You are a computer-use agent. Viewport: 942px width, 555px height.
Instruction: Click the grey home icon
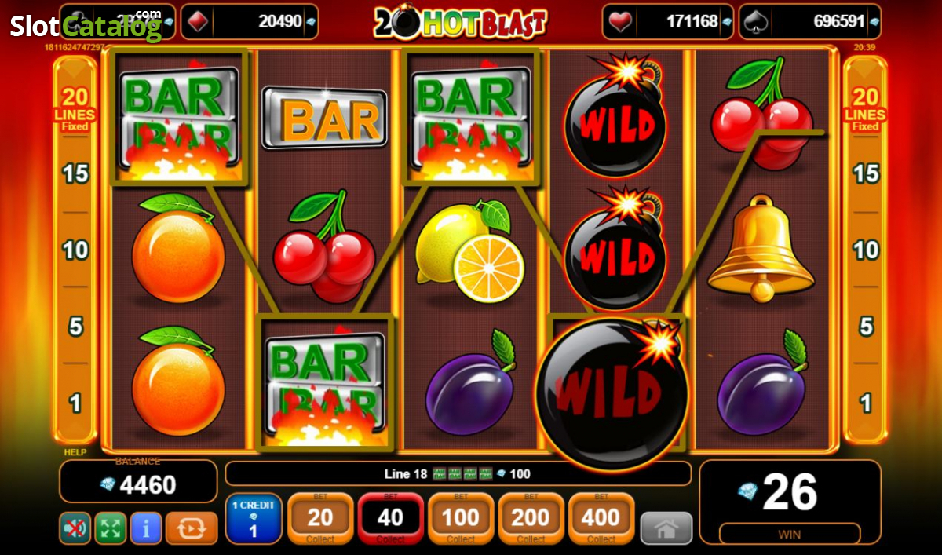tap(666, 528)
